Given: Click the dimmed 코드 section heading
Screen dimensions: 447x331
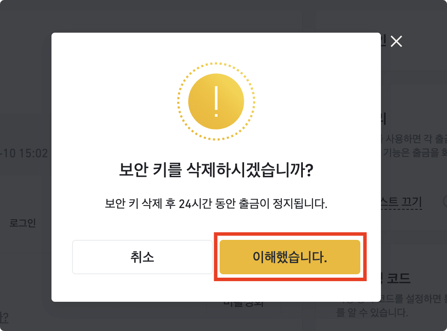Looking at the screenshot, I should pos(399,278).
